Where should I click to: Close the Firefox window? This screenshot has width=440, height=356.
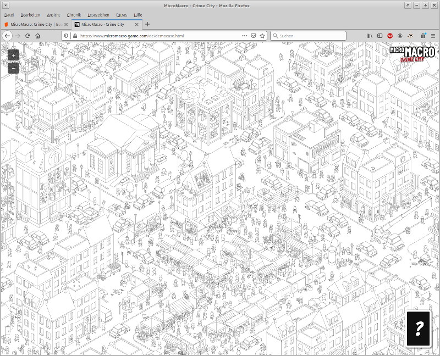tap(434, 5)
